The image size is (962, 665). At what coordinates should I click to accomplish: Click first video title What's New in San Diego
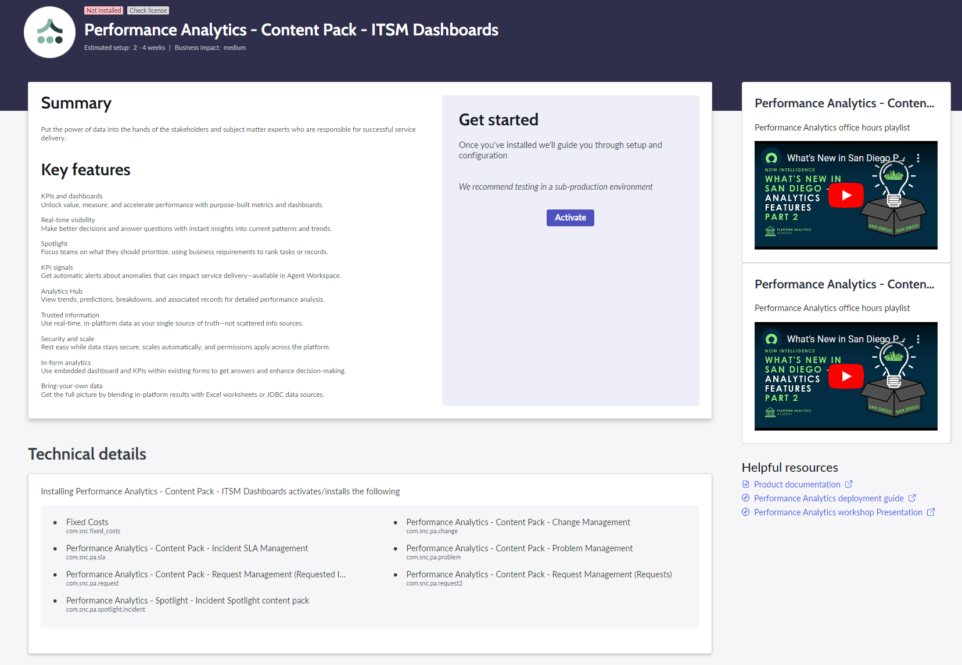coord(842,158)
